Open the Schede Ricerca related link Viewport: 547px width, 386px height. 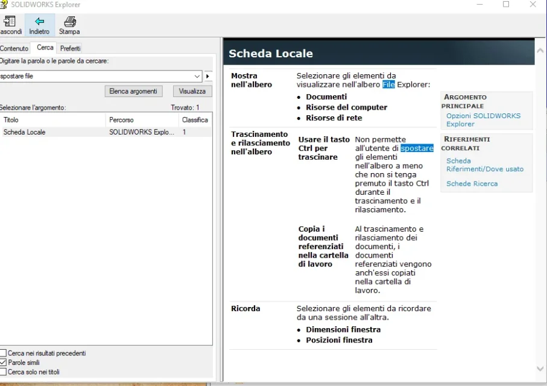(x=472, y=183)
